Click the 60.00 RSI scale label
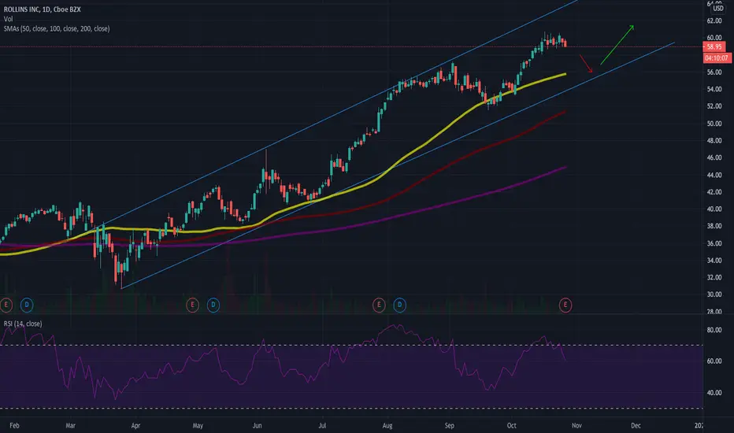The height and width of the screenshot is (433, 734). pos(714,361)
